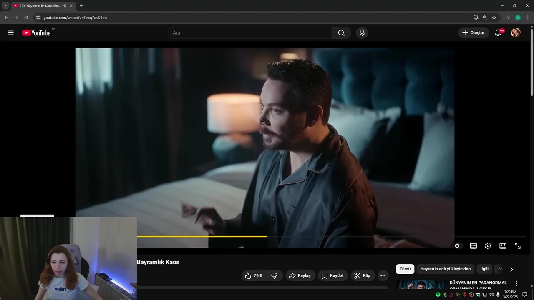
Task: Toggle the autoplay switch in player
Action: pyautogui.click(x=458, y=246)
